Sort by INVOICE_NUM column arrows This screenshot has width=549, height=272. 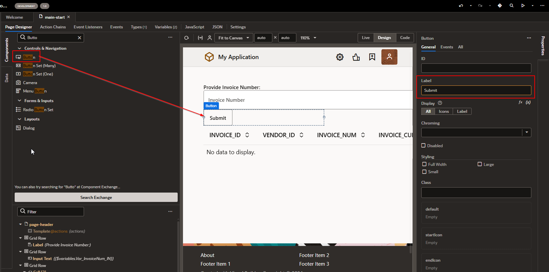(x=363, y=135)
